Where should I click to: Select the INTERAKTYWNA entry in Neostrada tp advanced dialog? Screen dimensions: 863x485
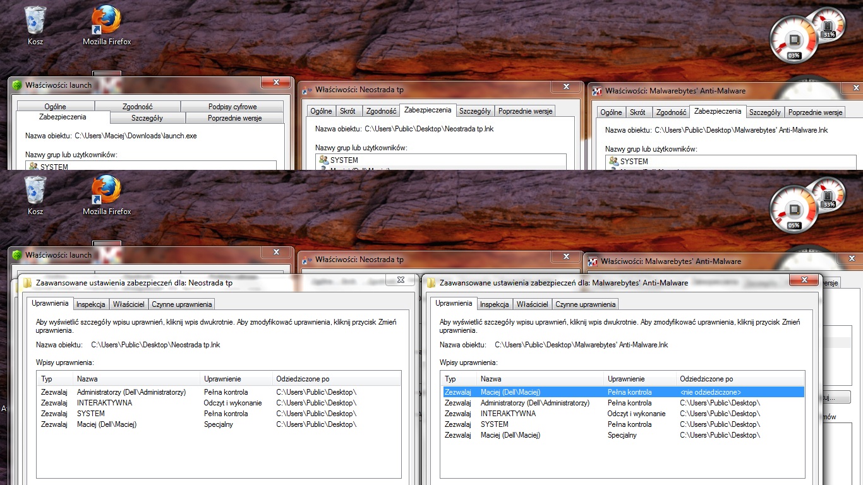(x=219, y=403)
